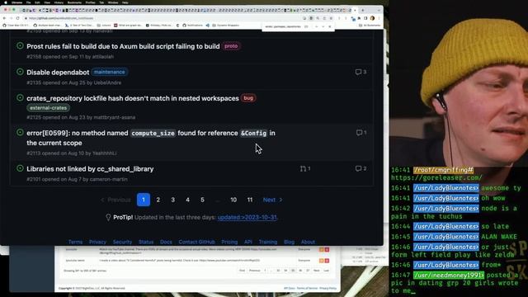Go to issues page 11
The width and height of the screenshot is (528, 297).
(249, 200)
